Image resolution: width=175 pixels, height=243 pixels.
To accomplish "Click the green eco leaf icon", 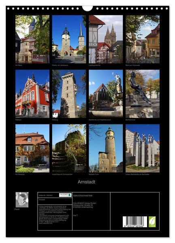I will point(152,222).
